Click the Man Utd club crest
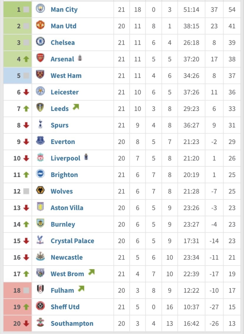Image resolution: width=244 pixels, height=334 pixels. click(40, 25)
